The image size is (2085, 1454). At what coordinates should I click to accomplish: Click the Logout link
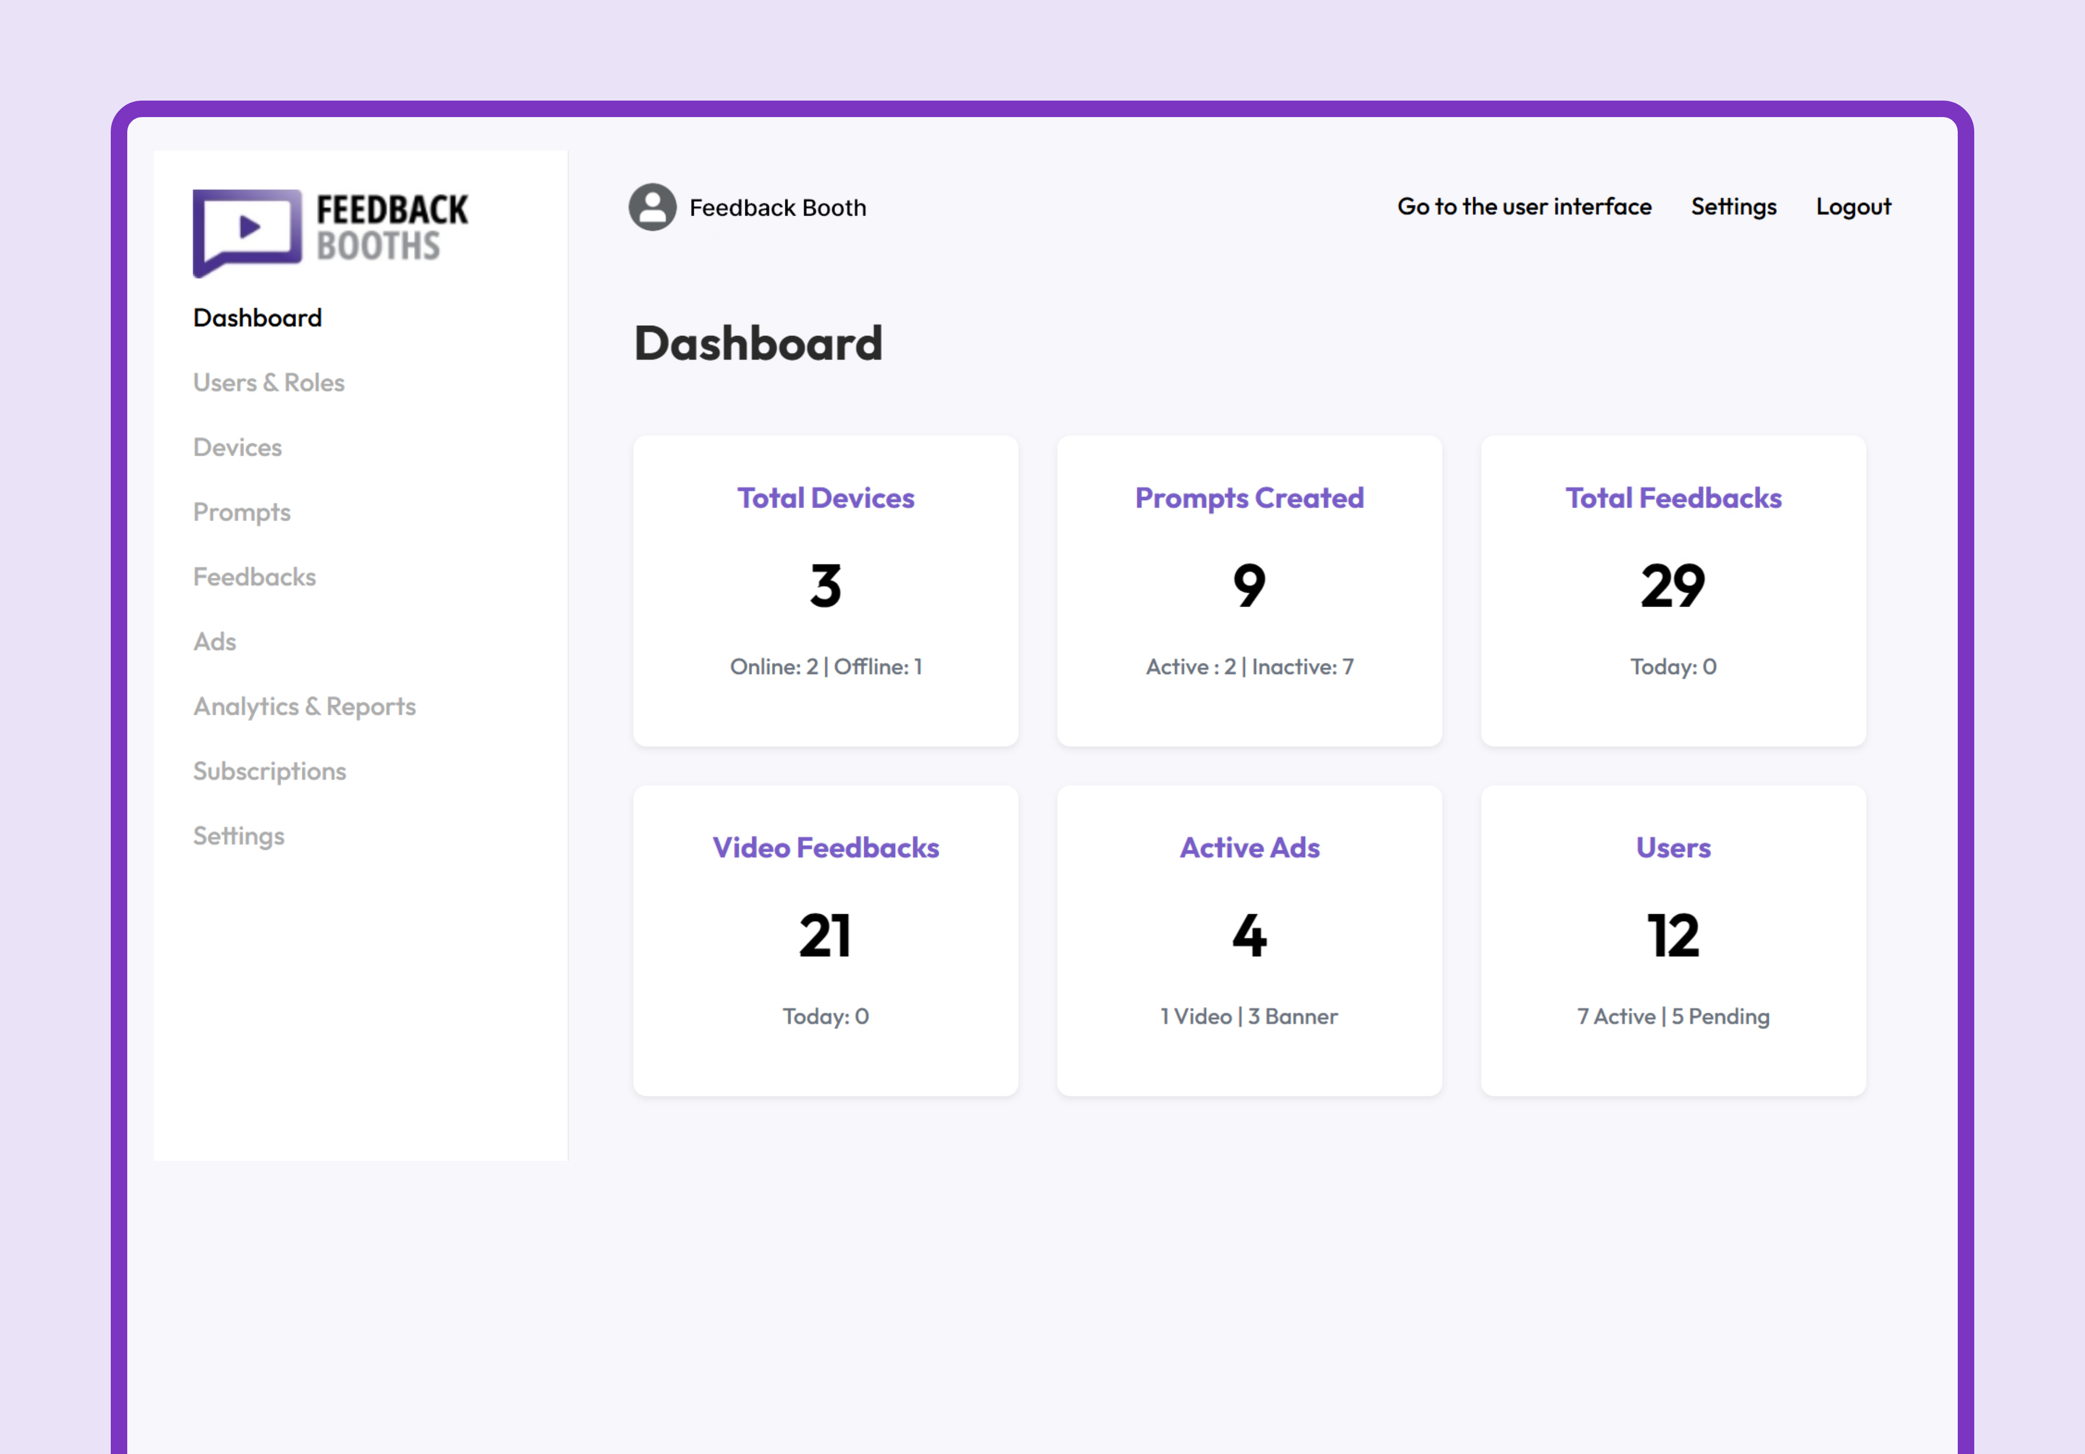[x=1853, y=207]
